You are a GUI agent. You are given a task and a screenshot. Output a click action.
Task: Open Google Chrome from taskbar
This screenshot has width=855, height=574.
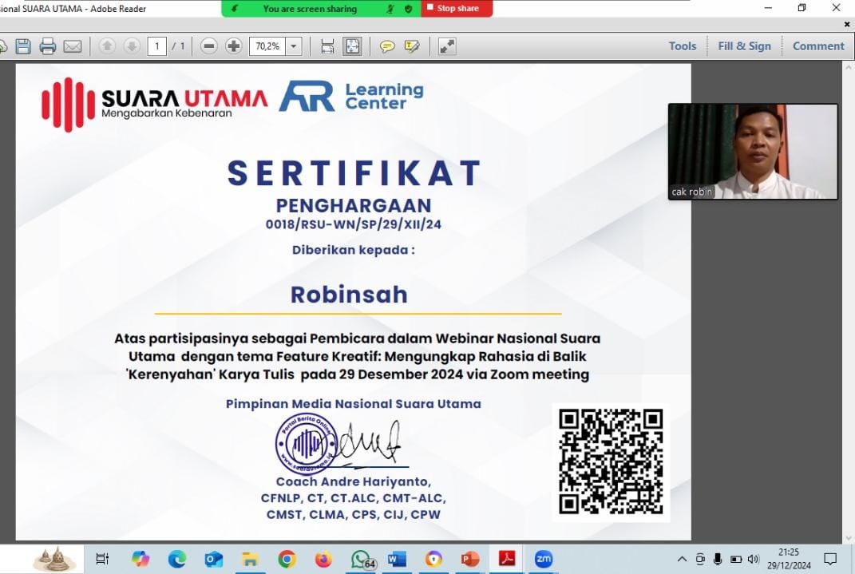(x=287, y=559)
